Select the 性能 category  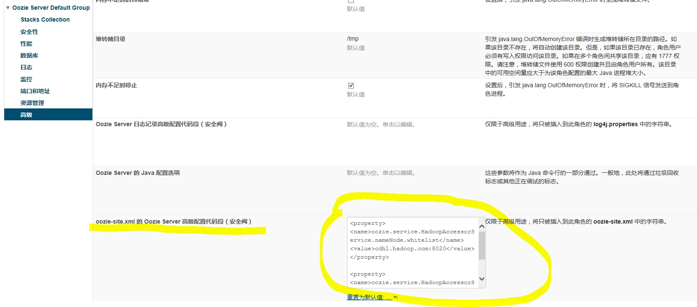[26, 44]
